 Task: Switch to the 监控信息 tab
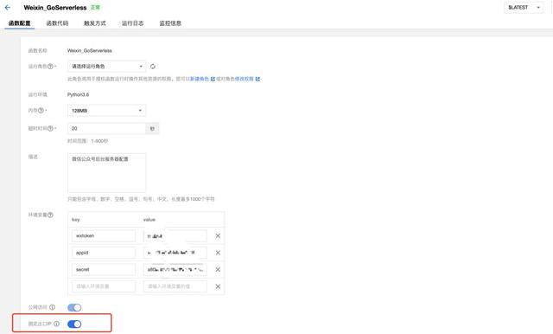click(x=170, y=23)
